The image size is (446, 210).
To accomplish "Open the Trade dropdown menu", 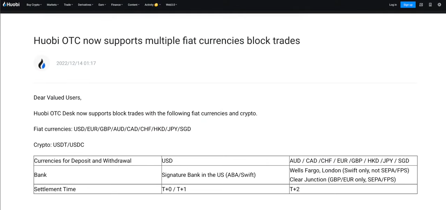I will pos(68,5).
